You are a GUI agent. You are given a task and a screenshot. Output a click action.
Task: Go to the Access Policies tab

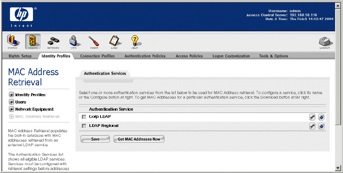pyautogui.click(x=189, y=56)
